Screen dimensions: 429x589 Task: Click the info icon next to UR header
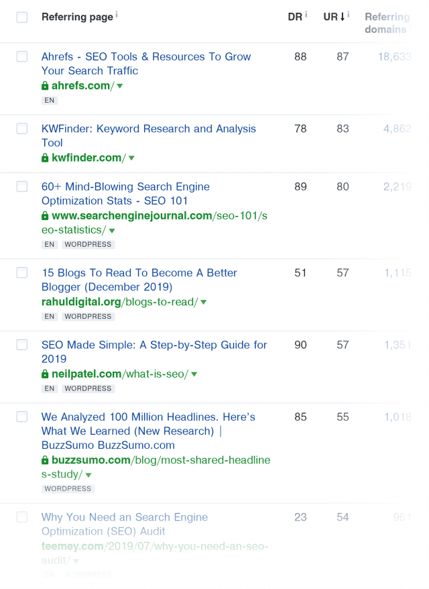[348, 15]
